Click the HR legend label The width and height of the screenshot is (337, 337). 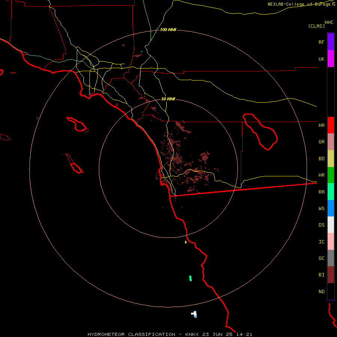(321, 175)
